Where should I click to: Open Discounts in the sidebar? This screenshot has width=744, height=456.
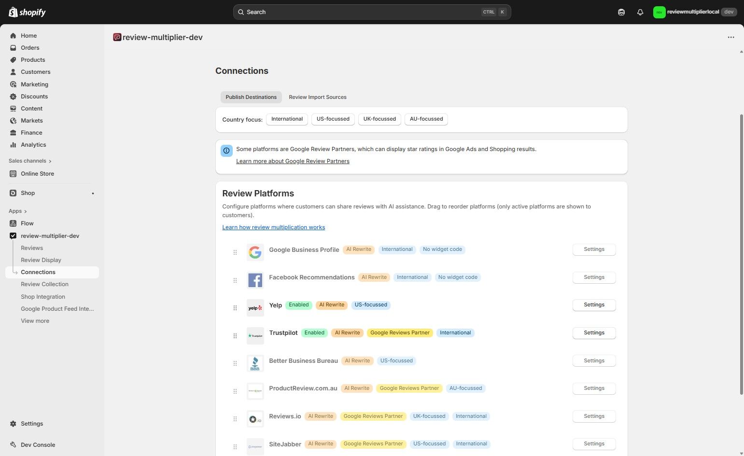[x=52, y=97]
